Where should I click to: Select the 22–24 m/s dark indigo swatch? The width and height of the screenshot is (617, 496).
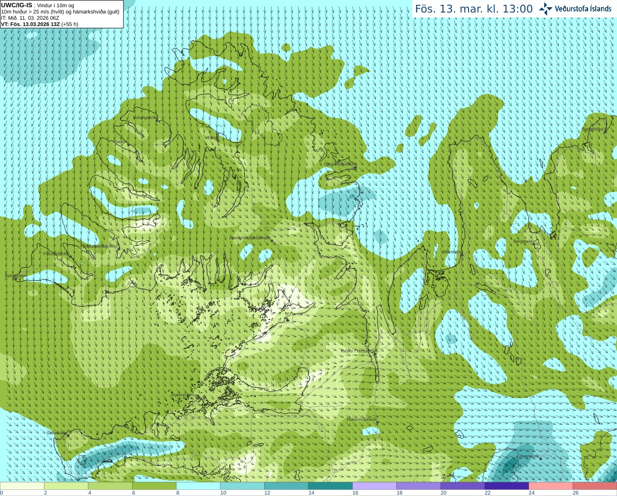tap(507, 486)
